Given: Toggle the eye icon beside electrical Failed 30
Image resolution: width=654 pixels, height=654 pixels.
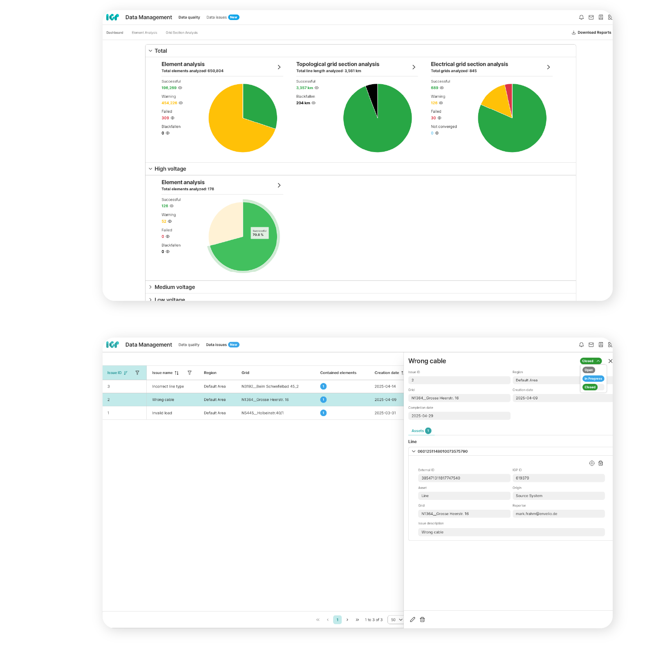Looking at the screenshot, I should point(439,118).
